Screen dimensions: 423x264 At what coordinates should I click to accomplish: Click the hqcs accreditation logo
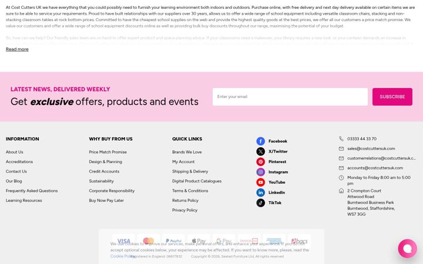click(x=299, y=241)
